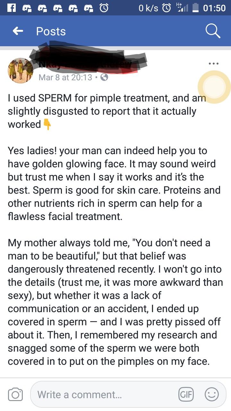Screen dimensions: 231x411
Task: Tap the globe public-privacy icon
Action: tap(104, 77)
